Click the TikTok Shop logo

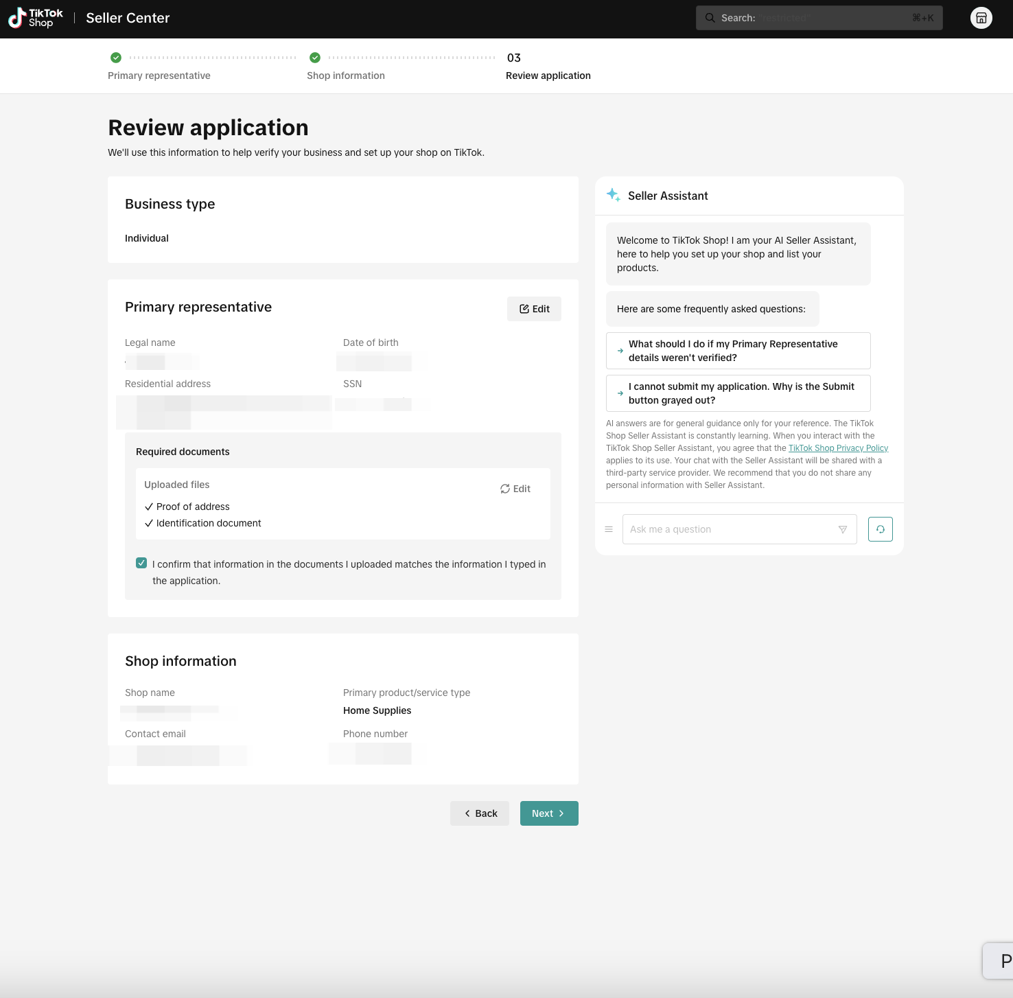pyautogui.click(x=36, y=19)
